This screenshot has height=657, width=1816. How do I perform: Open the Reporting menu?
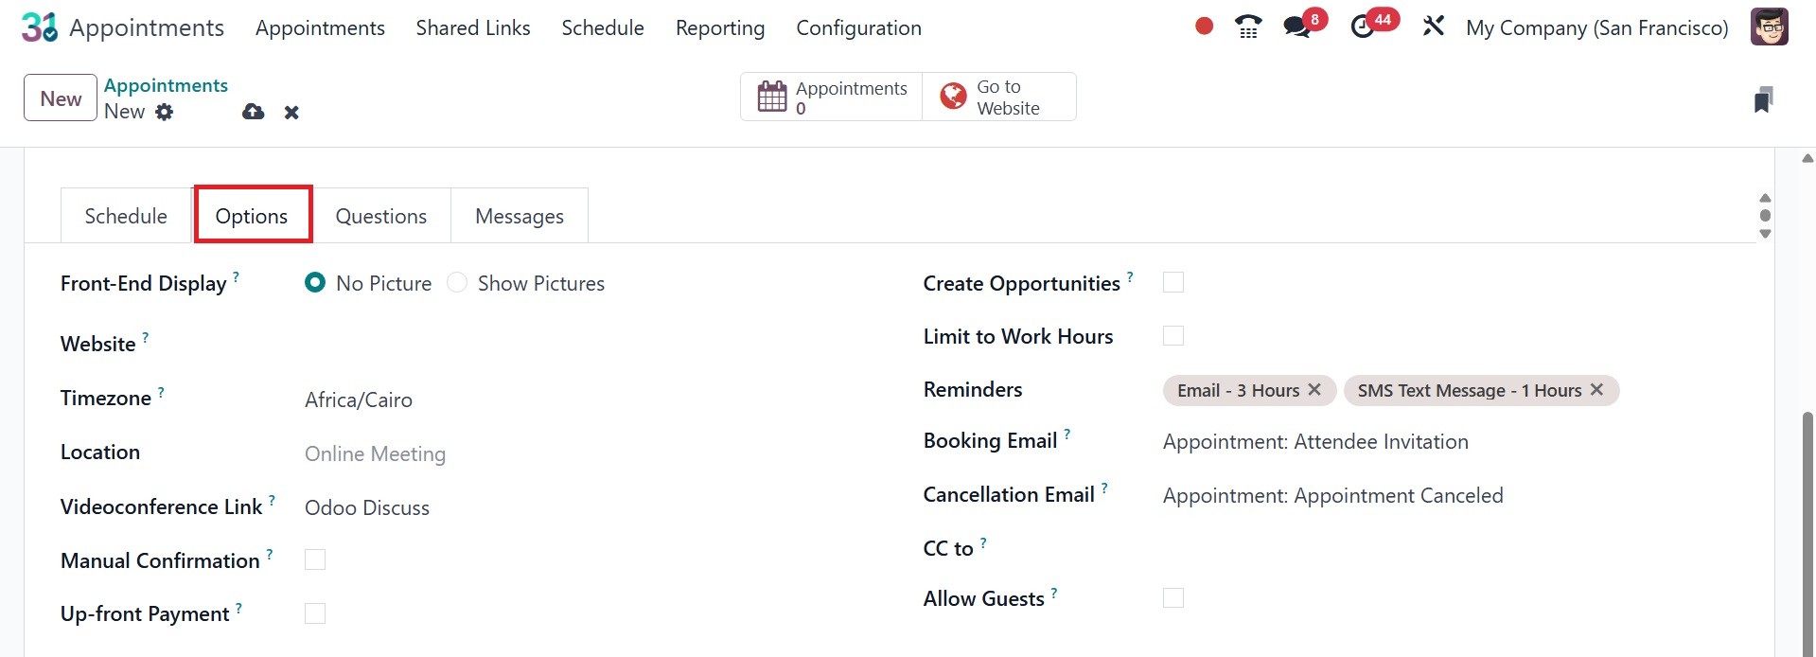[x=719, y=28]
